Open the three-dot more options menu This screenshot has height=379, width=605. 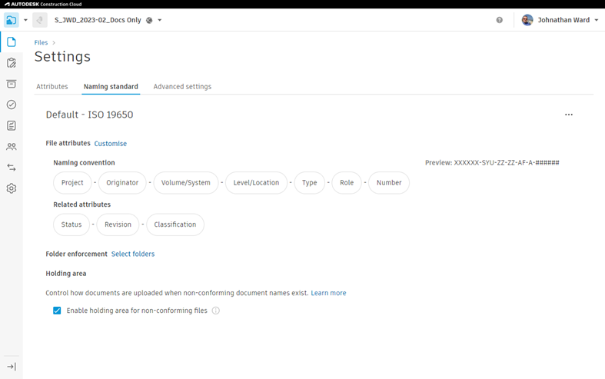pyautogui.click(x=568, y=115)
